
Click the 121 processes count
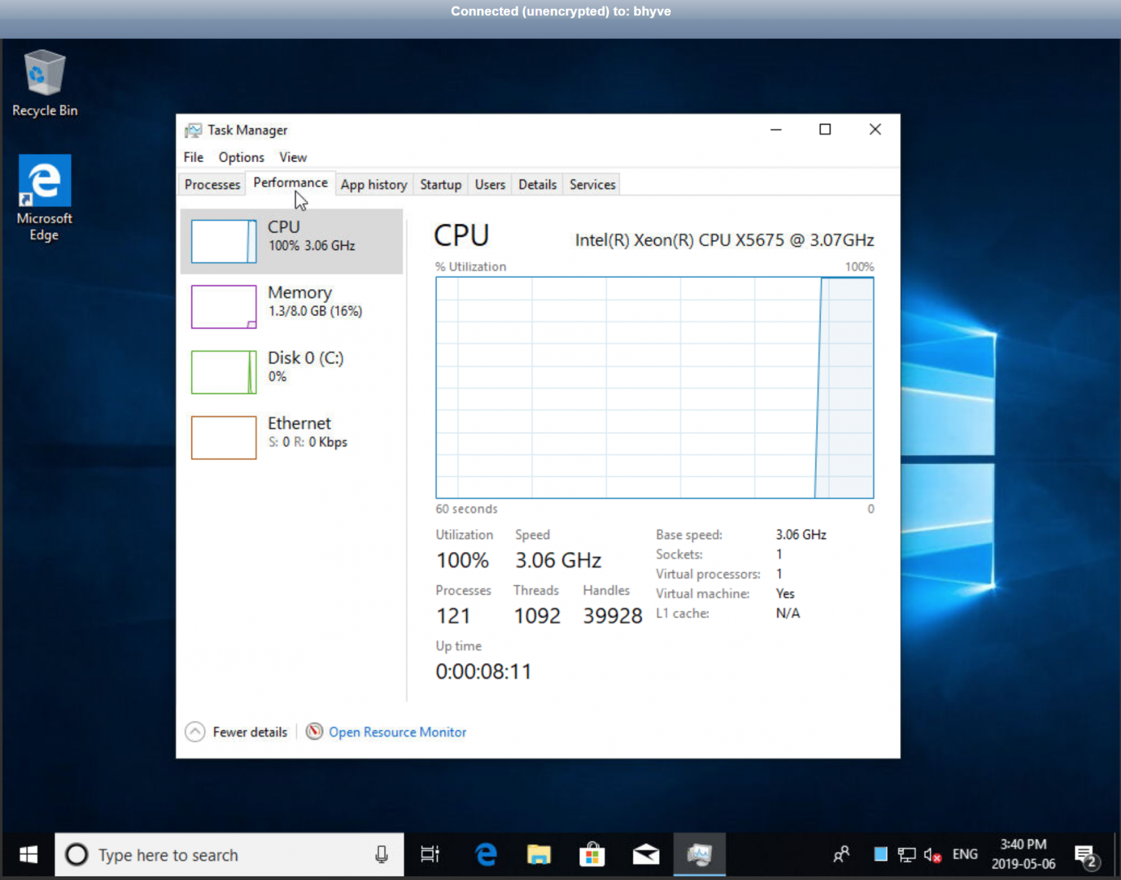(x=453, y=616)
